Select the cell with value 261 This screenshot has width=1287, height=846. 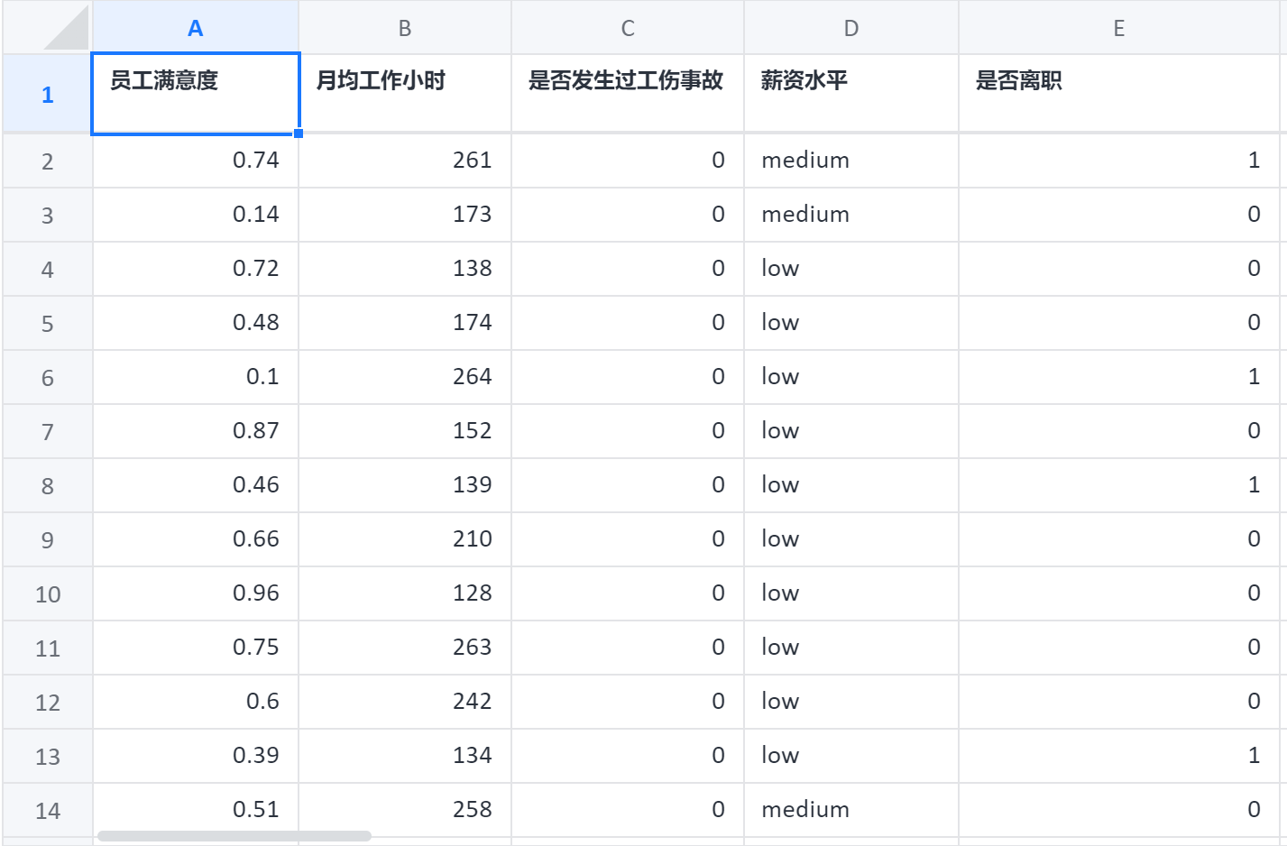pos(405,161)
